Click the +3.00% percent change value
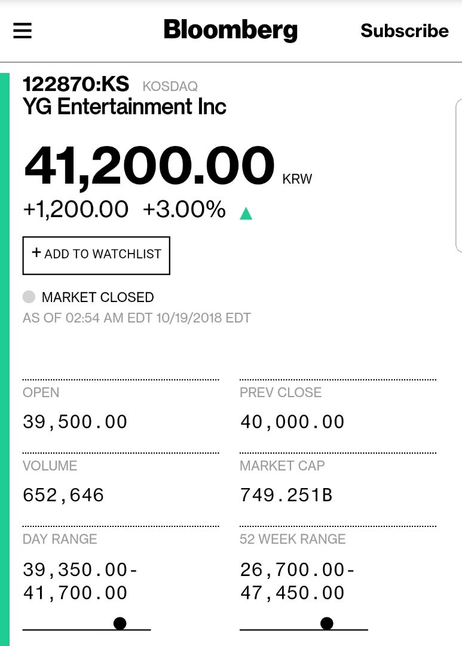The image size is (462, 646). 184,209
